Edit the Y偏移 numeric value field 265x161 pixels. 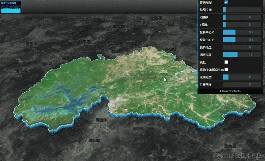click(x=255, y=25)
